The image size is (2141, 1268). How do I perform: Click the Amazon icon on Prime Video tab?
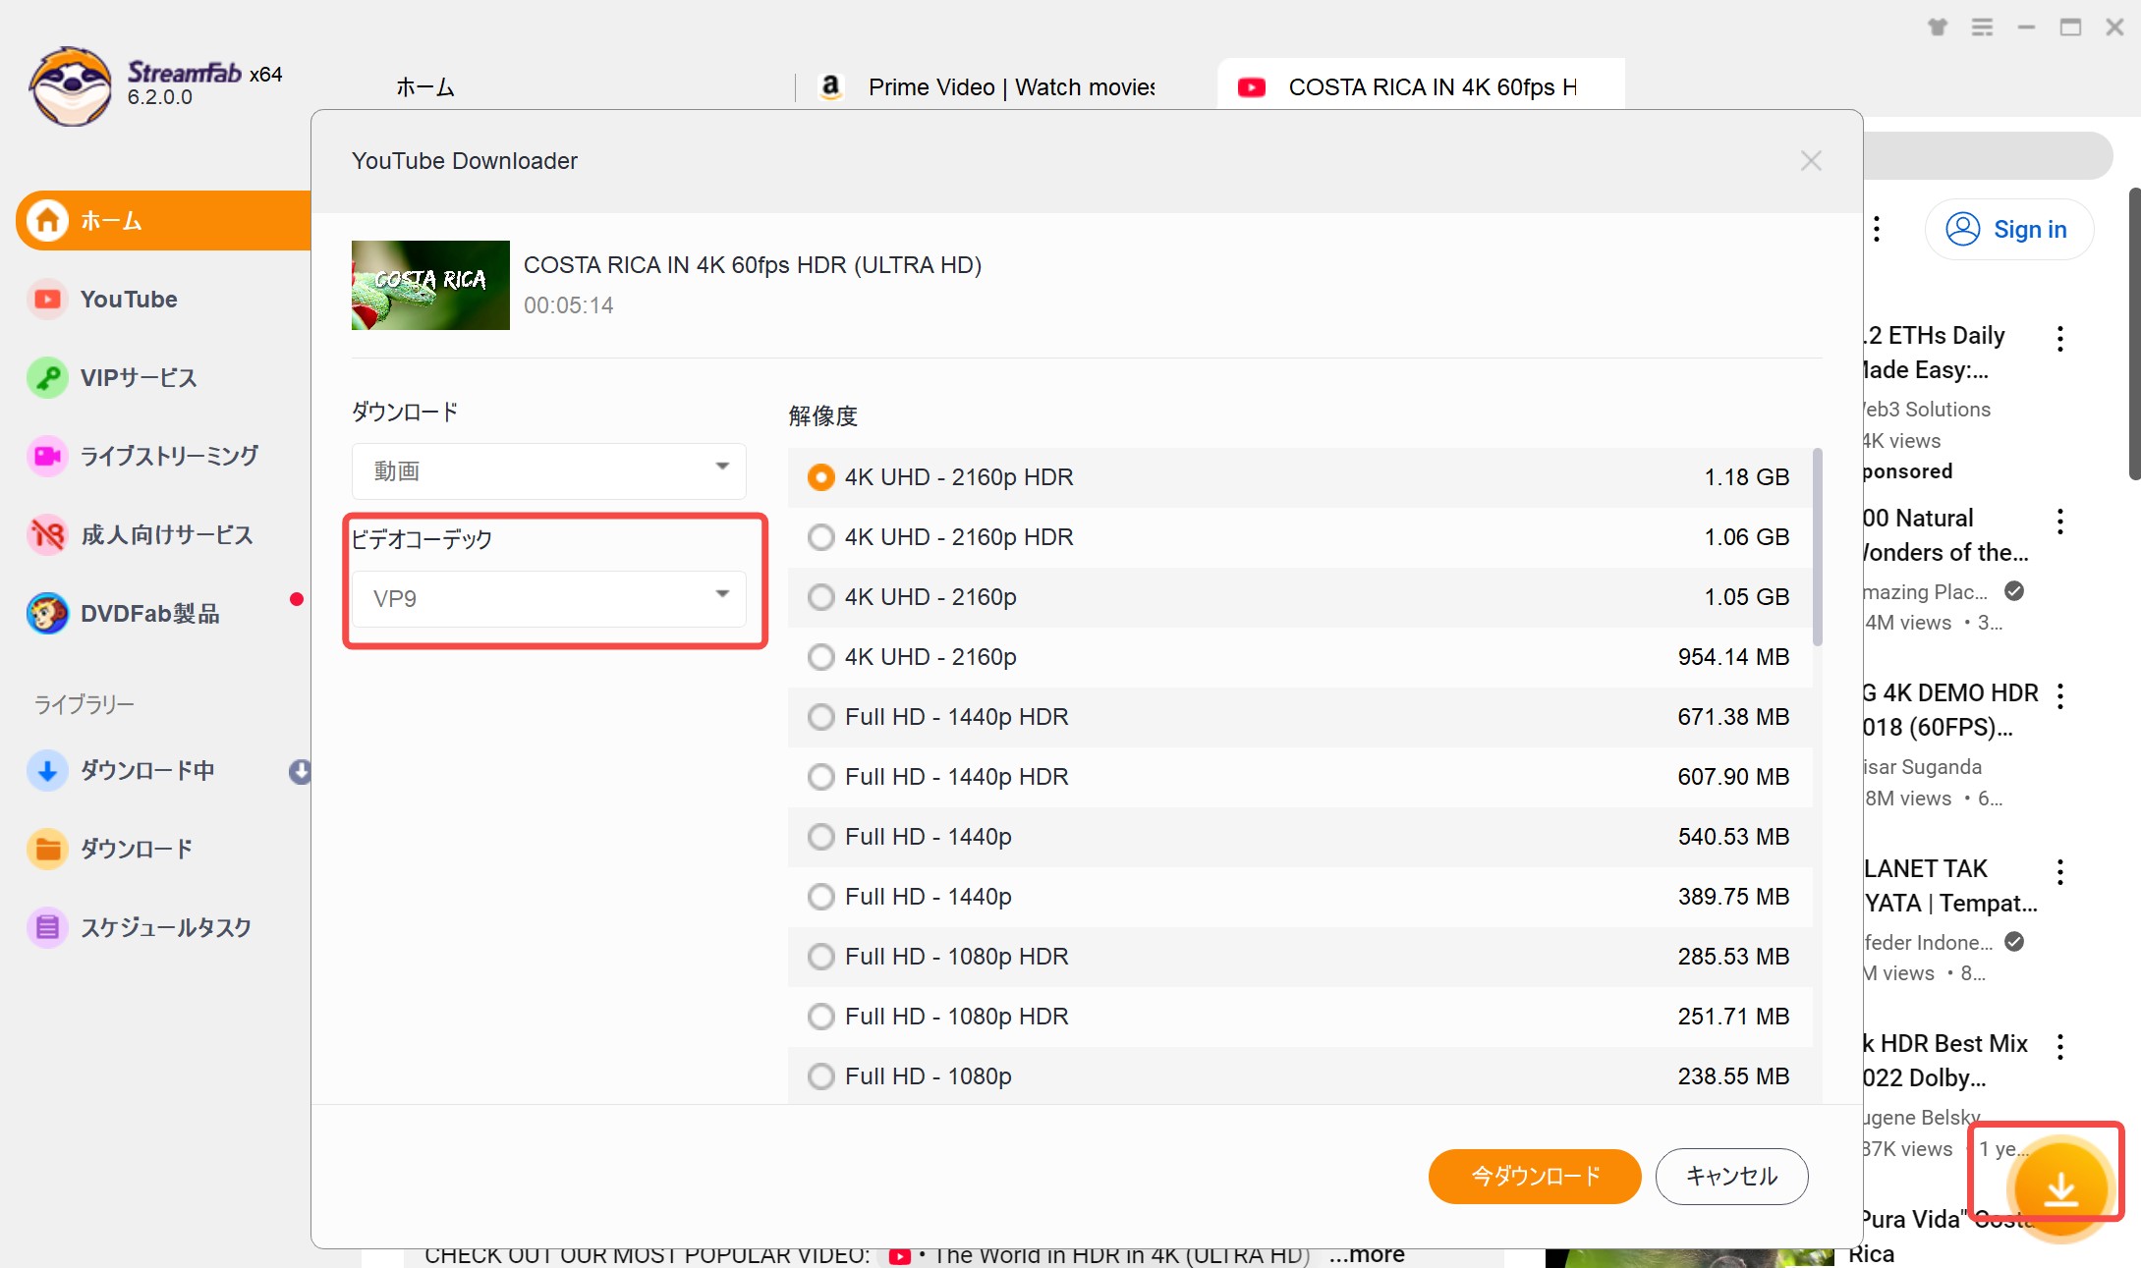tap(830, 86)
